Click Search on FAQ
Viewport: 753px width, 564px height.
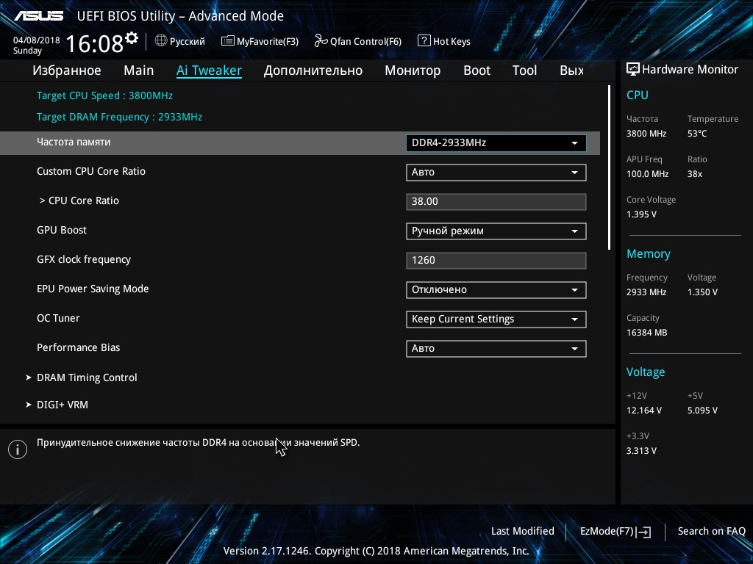(x=711, y=531)
